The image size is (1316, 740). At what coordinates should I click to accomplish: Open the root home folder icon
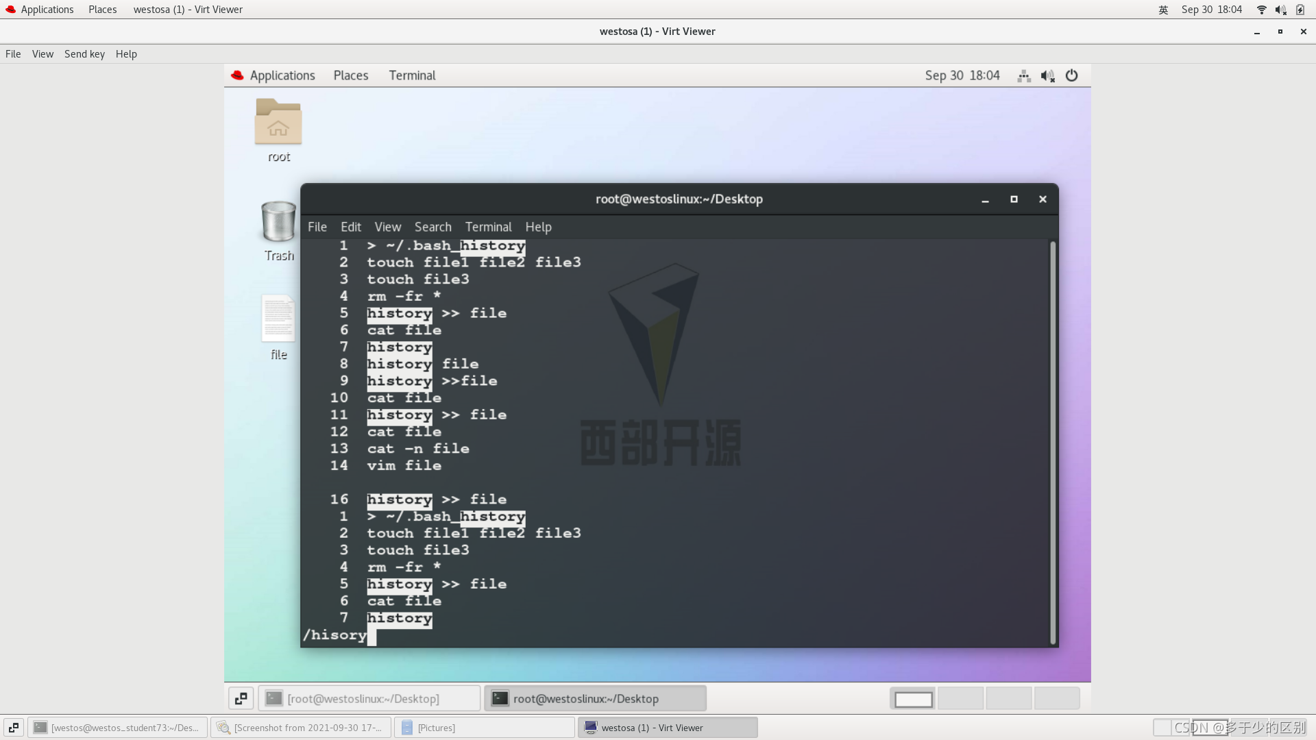click(278, 123)
